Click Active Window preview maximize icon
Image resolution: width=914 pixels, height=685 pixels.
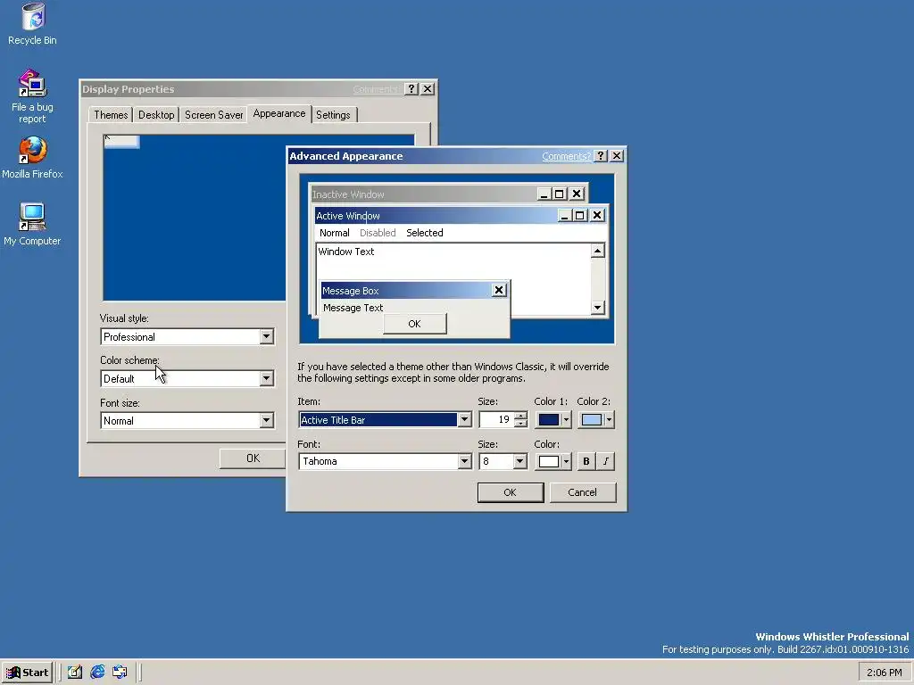579,216
